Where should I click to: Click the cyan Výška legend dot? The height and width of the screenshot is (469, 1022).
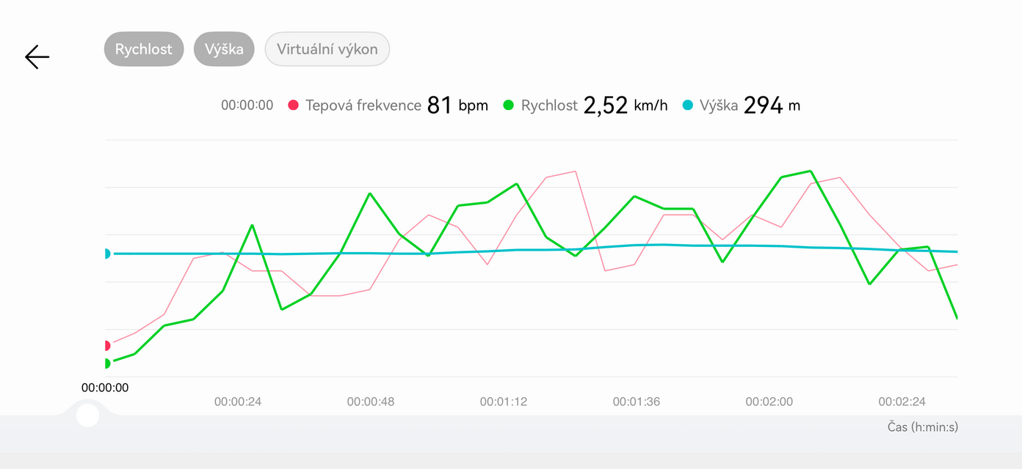click(x=687, y=106)
